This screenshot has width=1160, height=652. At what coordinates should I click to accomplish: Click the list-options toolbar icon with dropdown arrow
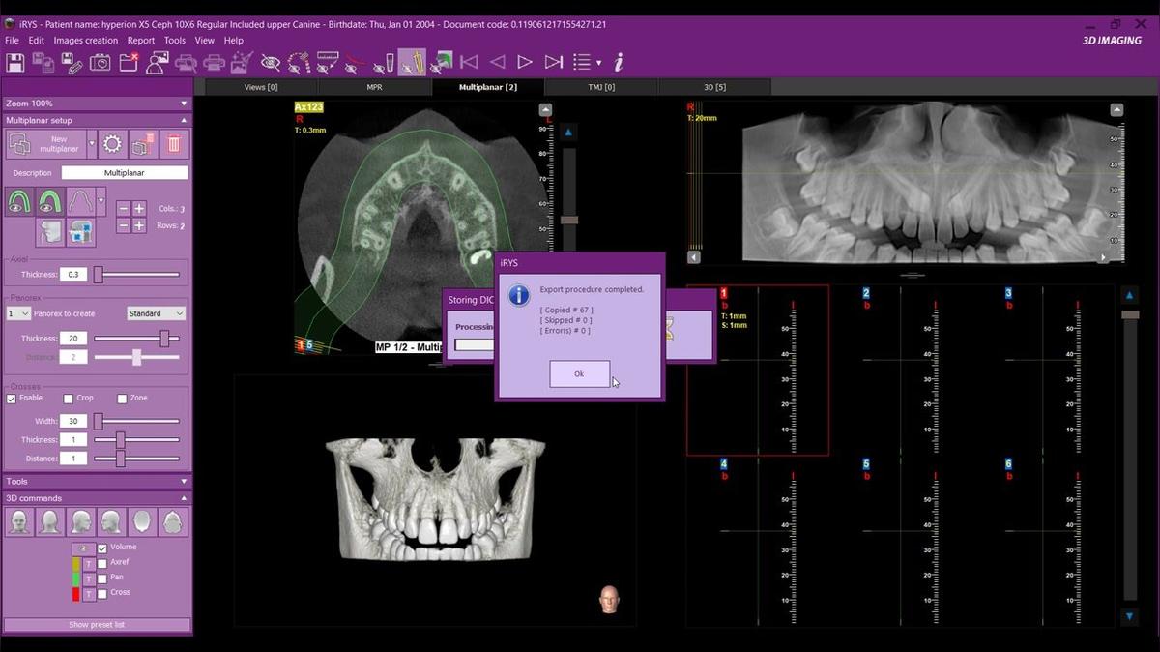585,62
